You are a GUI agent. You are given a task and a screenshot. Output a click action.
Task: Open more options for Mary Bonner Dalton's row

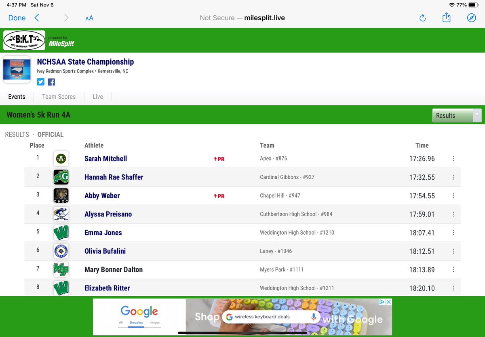[453, 269]
